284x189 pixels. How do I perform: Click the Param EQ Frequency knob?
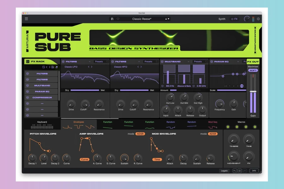coord(220,104)
